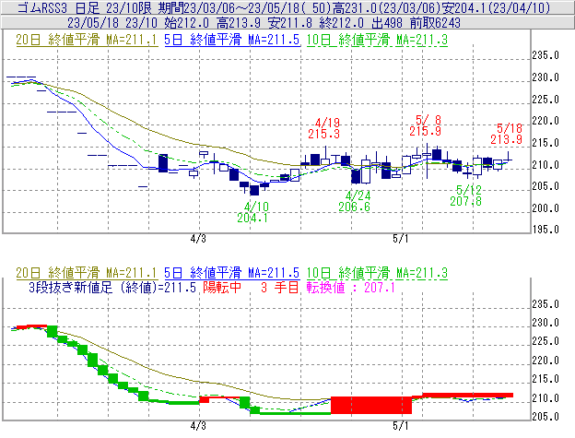Click the open price '始212.0'
This screenshot has height=438, width=575.
click(186, 23)
